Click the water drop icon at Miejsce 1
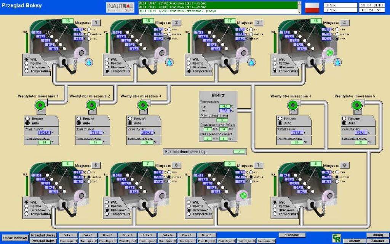 pos(88,62)
